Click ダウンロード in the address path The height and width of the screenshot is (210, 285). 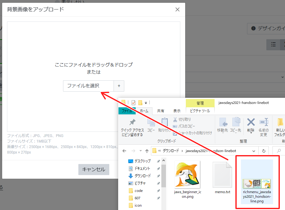[171, 151]
